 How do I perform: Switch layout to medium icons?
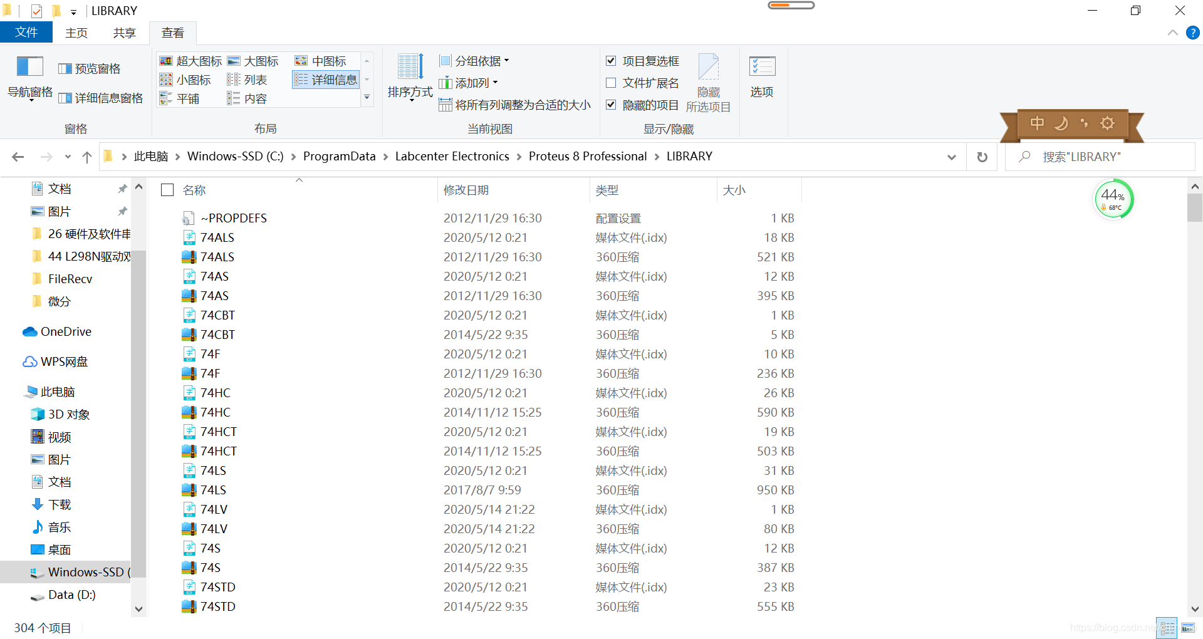point(321,61)
